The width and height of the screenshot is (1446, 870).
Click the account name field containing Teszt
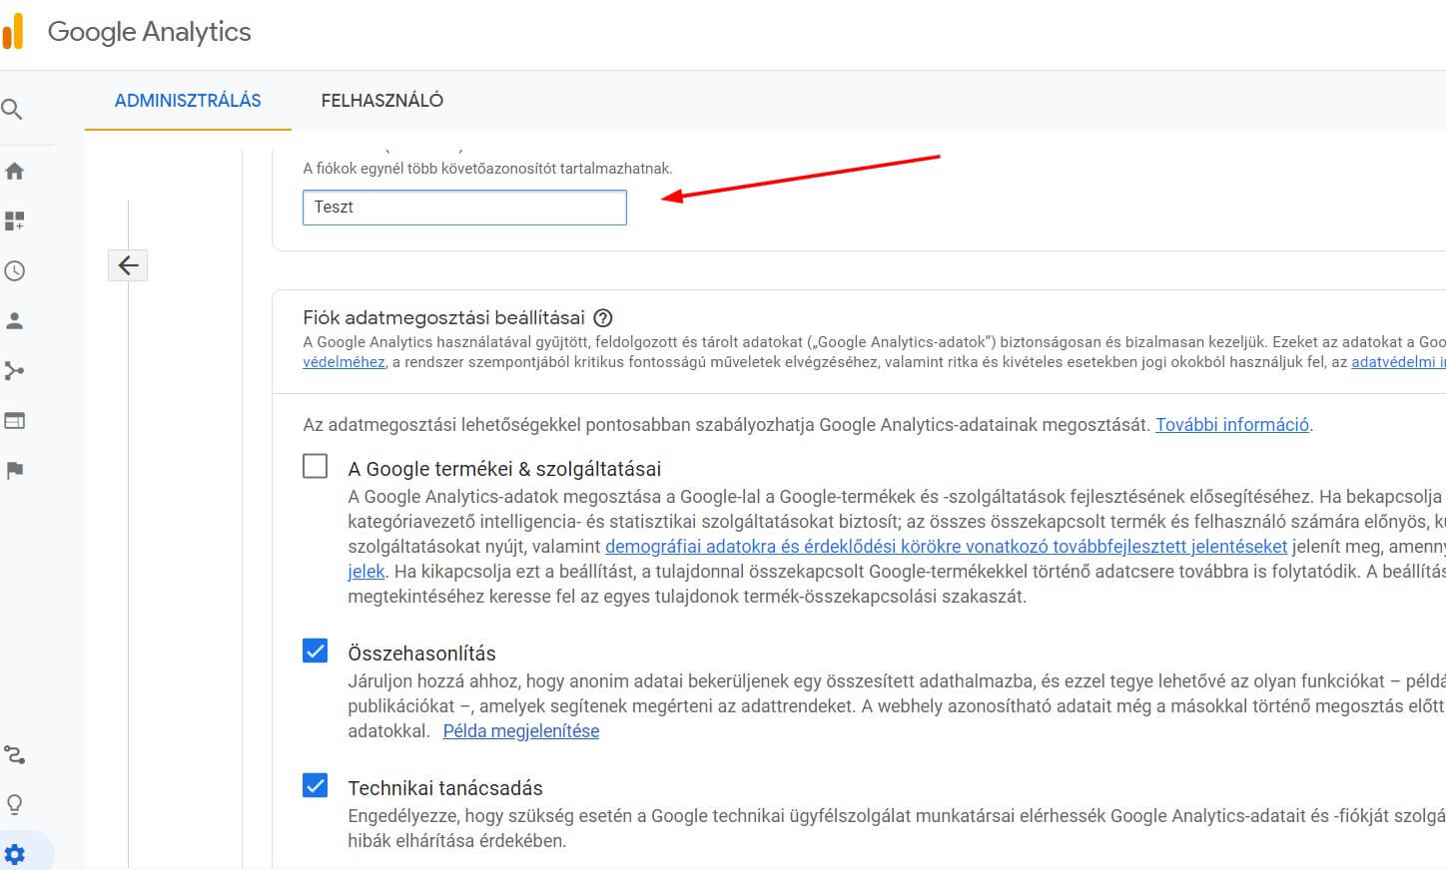(464, 208)
